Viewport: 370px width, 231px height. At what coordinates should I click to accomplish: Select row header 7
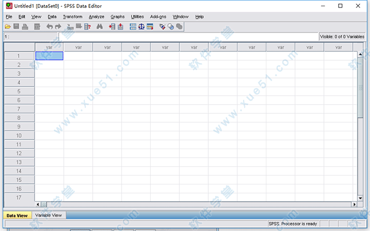click(19, 109)
